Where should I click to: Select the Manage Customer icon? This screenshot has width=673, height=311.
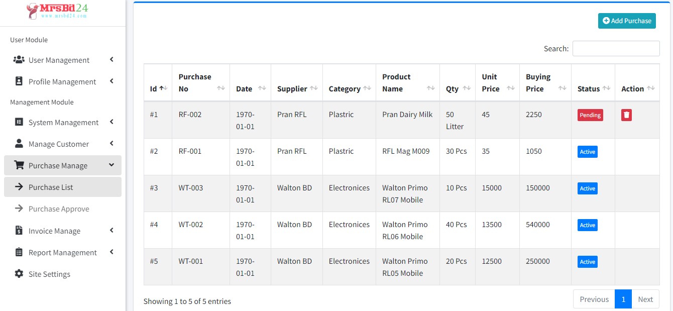(18, 144)
